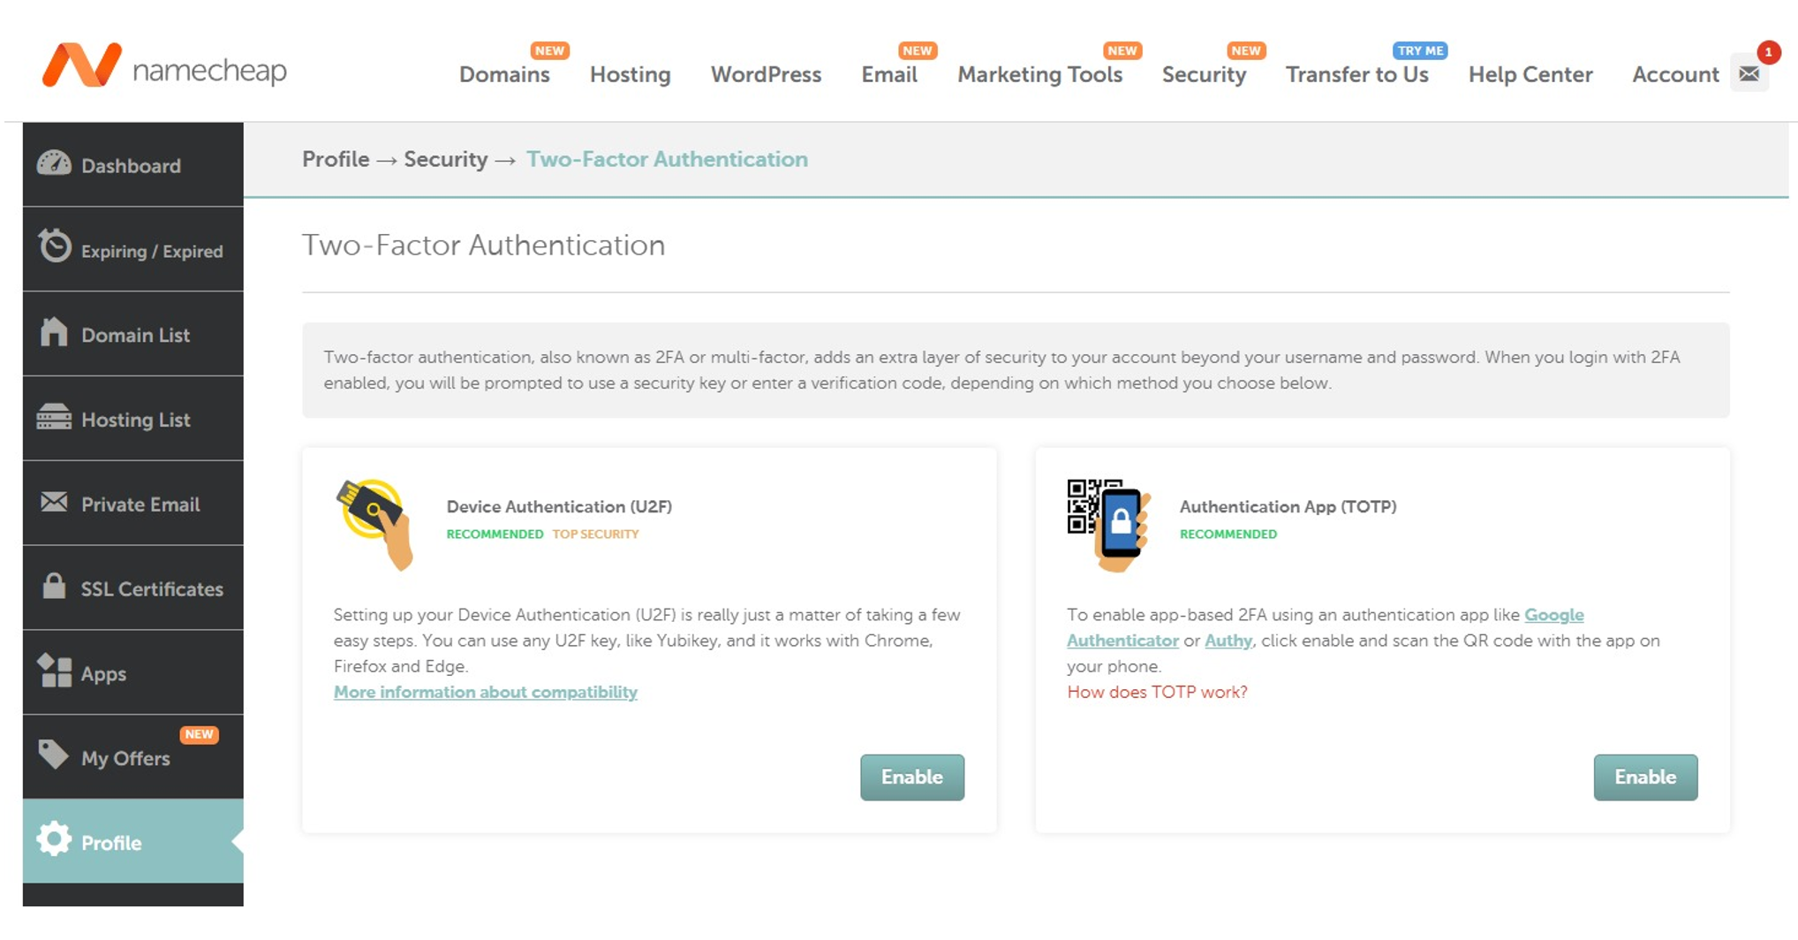The image size is (1798, 940).
Task: Click the Dashboard gauge icon
Action: [x=54, y=163]
